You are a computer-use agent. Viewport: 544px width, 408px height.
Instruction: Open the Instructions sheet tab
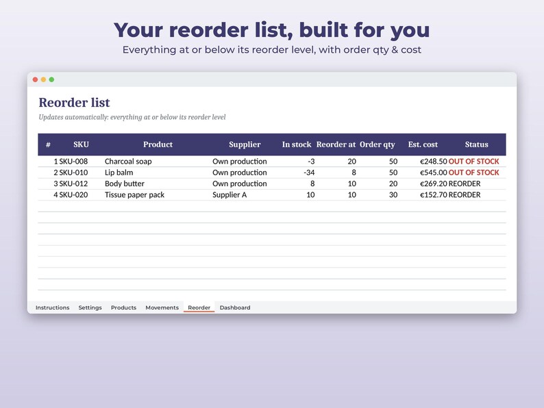tap(52, 307)
